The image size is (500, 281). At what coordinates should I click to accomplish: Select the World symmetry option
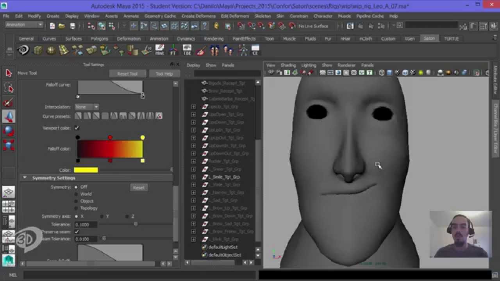click(x=76, y=194)
